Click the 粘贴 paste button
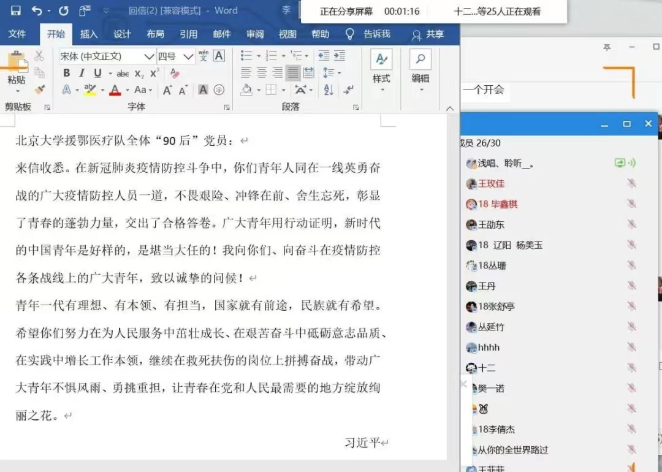This screenshot has width=662, height=472. click(x=17, y=80)
